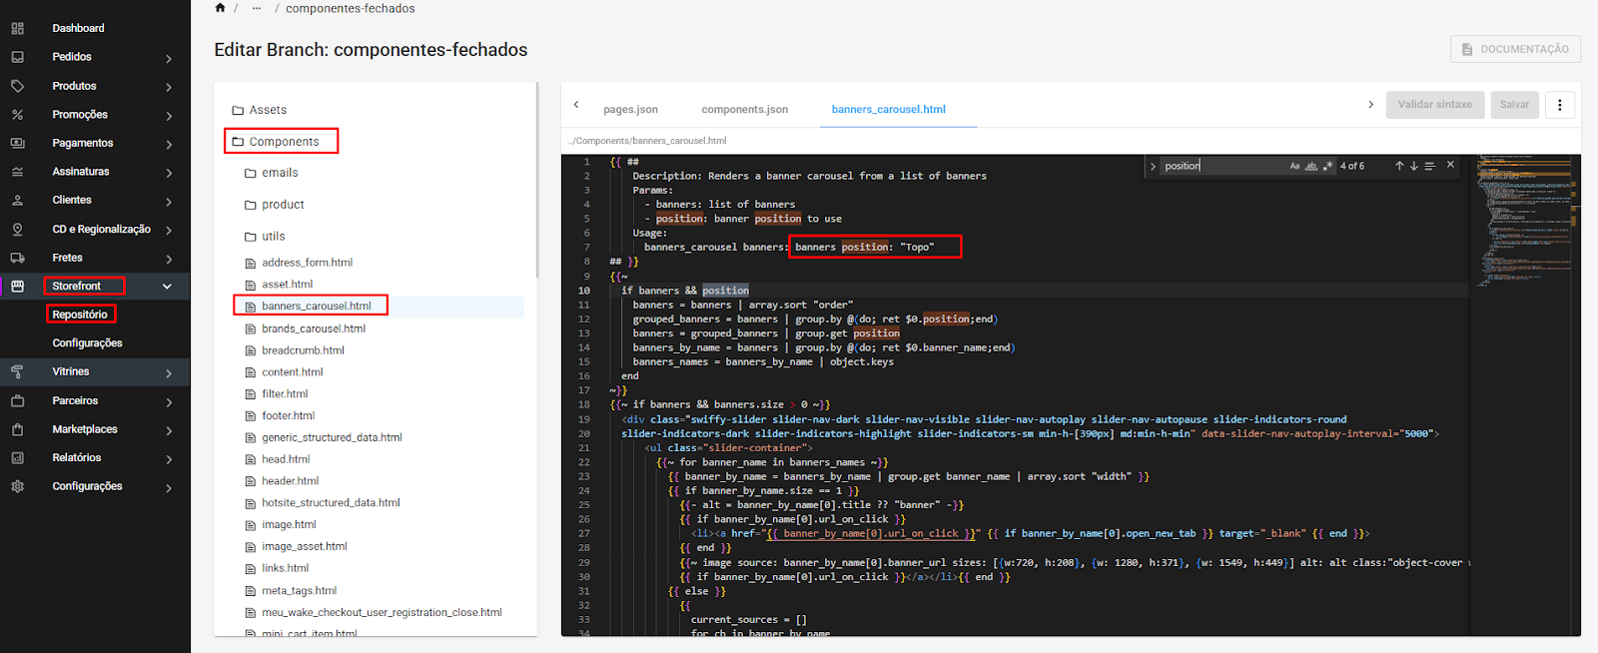Click the Produtos tag icon
1598x653 pixels.
pos(17,86)
